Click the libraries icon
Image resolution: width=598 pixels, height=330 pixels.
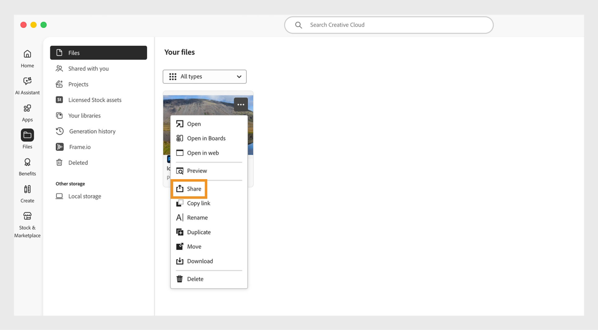pyautogui.click(x=59, y=115)
